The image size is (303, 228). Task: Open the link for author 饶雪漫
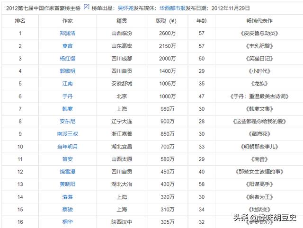click(x=67, y=172)
